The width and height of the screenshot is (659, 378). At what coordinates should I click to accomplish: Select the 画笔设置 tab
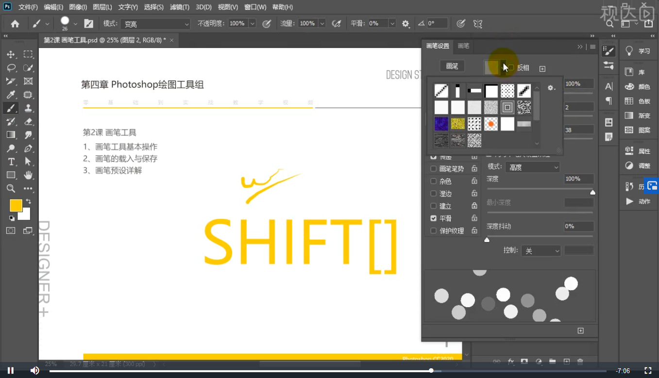click(x=438, y=46)
